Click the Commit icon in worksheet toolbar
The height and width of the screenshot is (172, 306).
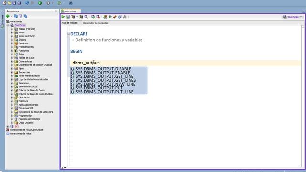point(93,17)
